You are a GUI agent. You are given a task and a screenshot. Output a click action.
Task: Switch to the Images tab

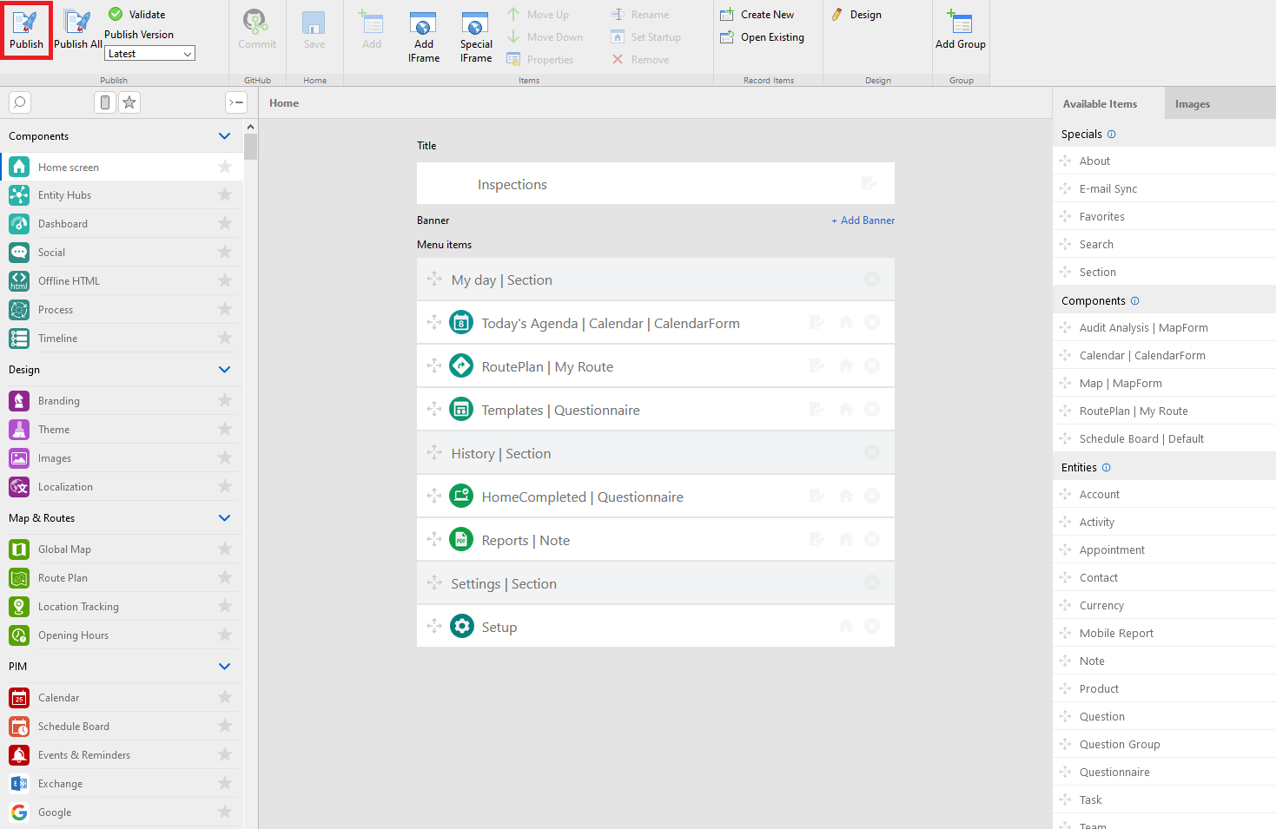coord(1192,104)
